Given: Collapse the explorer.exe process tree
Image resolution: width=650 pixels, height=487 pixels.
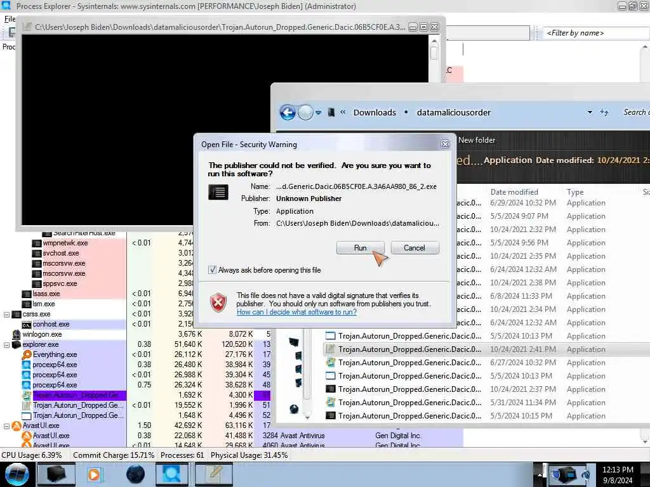Looking at the screenshot, I should coord(6,344).
